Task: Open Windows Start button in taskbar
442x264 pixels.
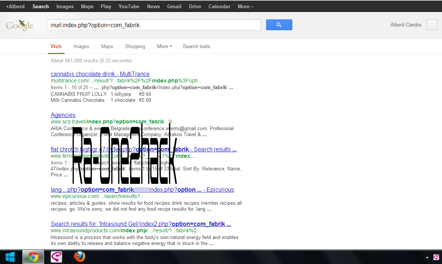Action: pyautogui.click(x=10, y=257)
